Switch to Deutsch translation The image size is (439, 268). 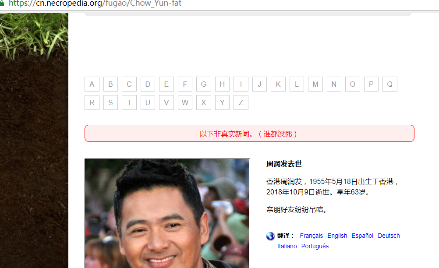pyautogui.click(x=389, y=236)
